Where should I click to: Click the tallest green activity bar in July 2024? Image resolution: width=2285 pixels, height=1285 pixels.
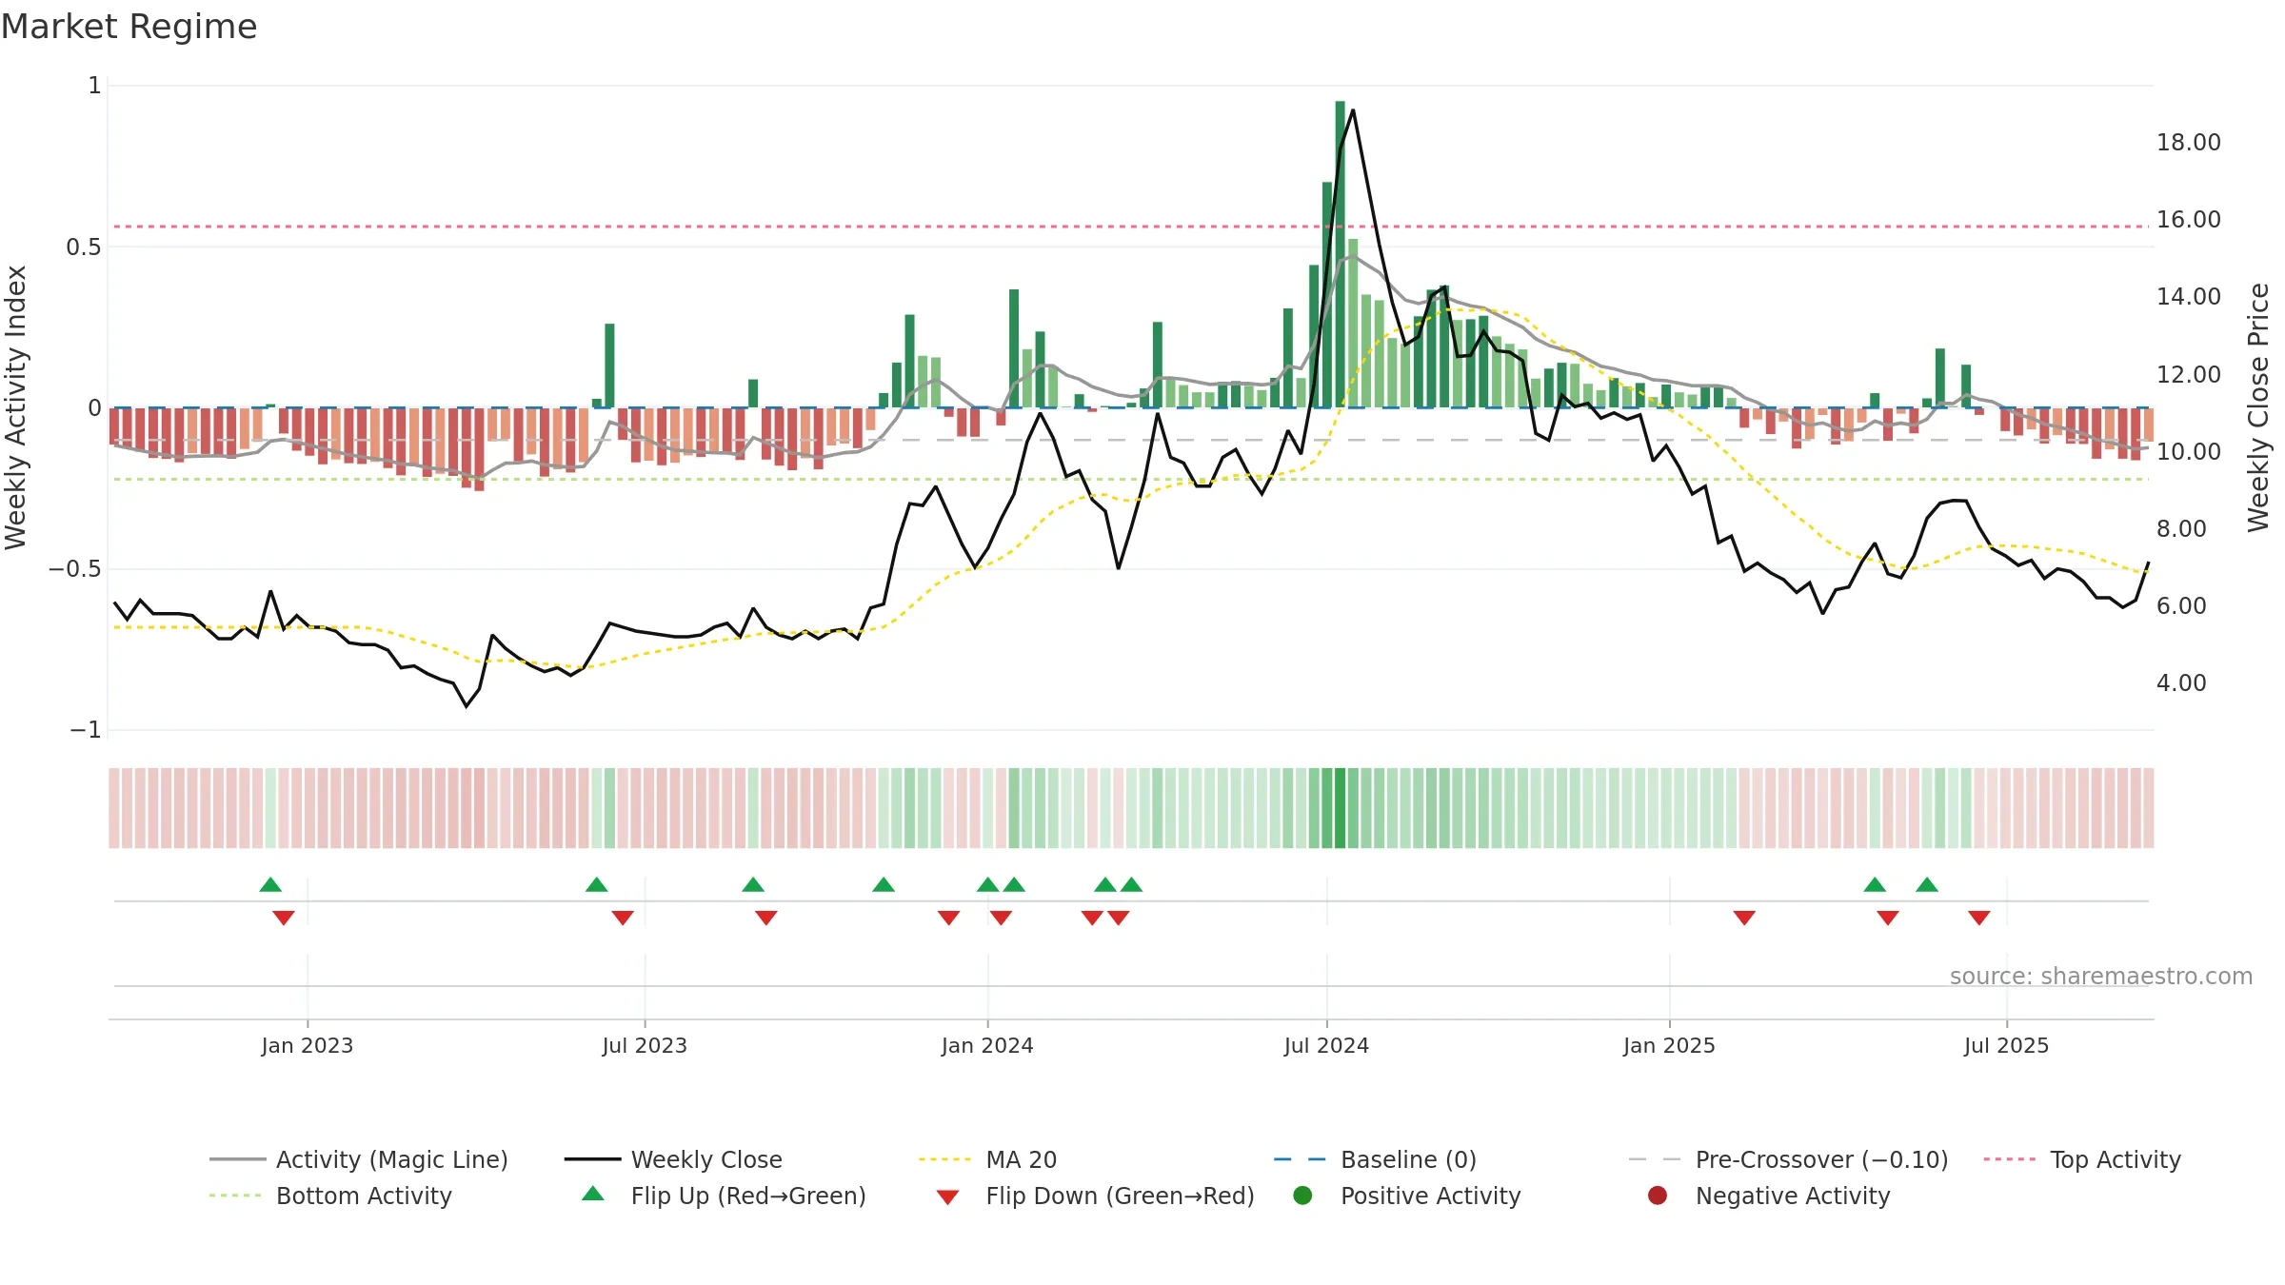pyautogui.click(x=1340, y=254)
